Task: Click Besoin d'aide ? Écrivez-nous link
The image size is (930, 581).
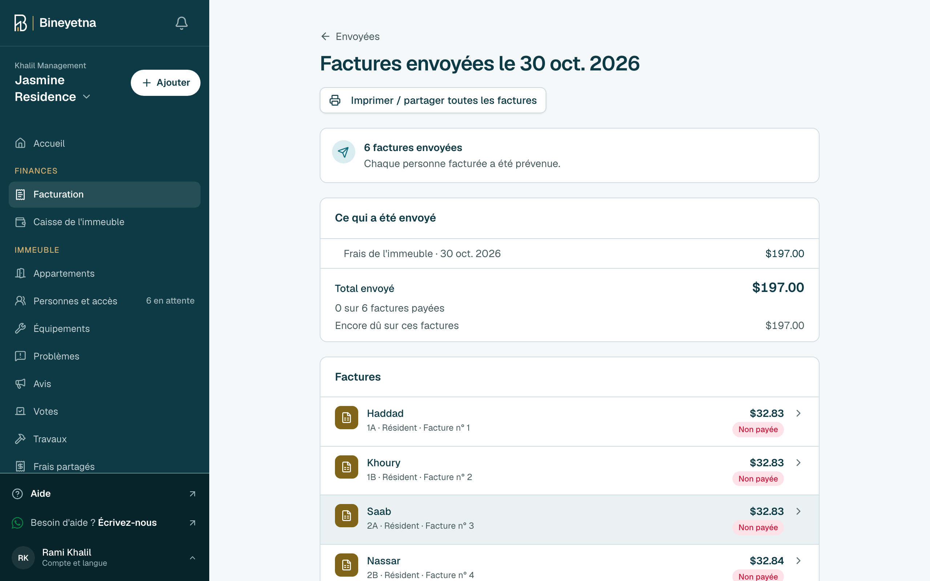Action: pos(105,523)
